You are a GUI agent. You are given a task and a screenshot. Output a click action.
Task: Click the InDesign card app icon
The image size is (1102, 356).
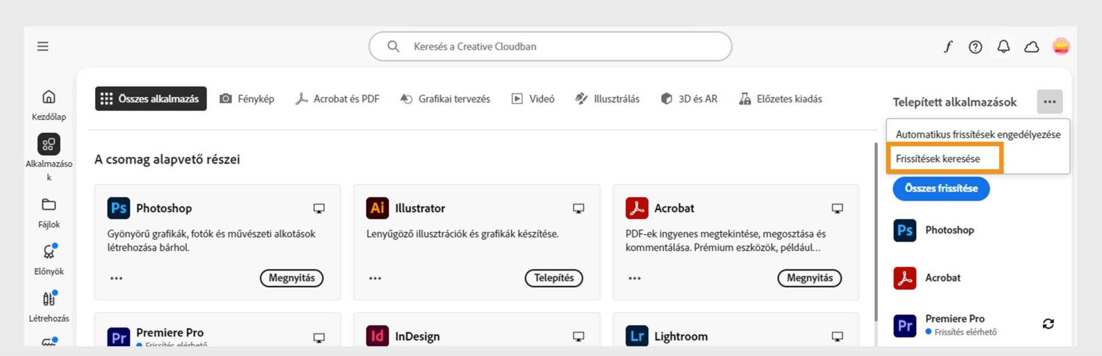click(x=378, y=336)
